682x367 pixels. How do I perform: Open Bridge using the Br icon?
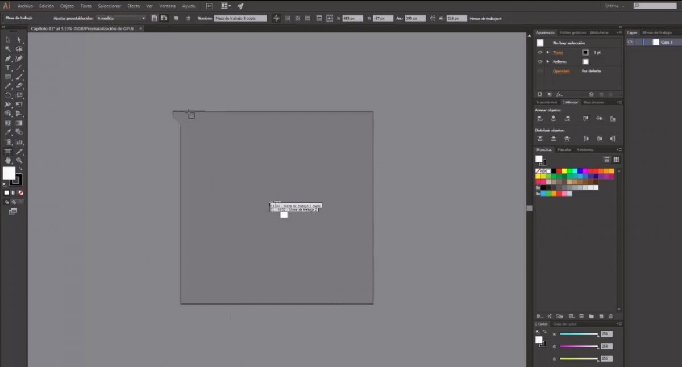[210, 6]
